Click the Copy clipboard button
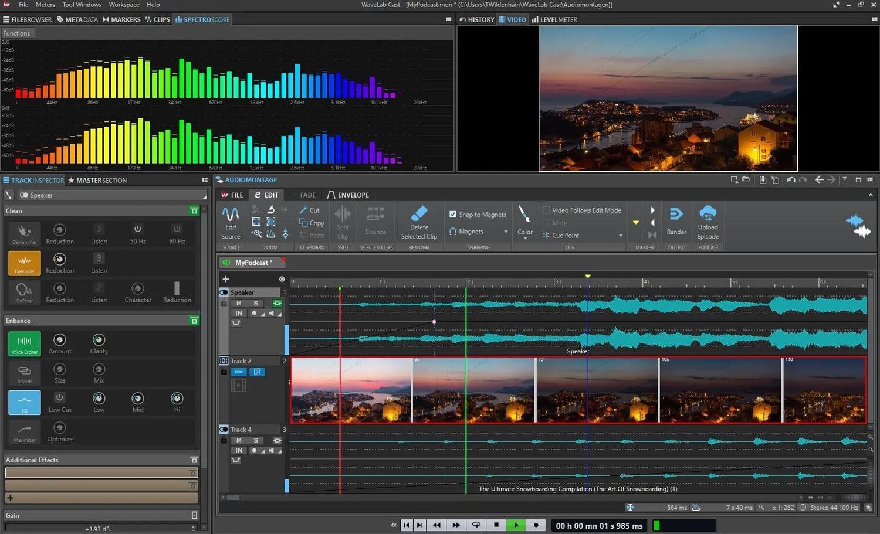This screenshot has width=880, height=534. click(312, 223)
